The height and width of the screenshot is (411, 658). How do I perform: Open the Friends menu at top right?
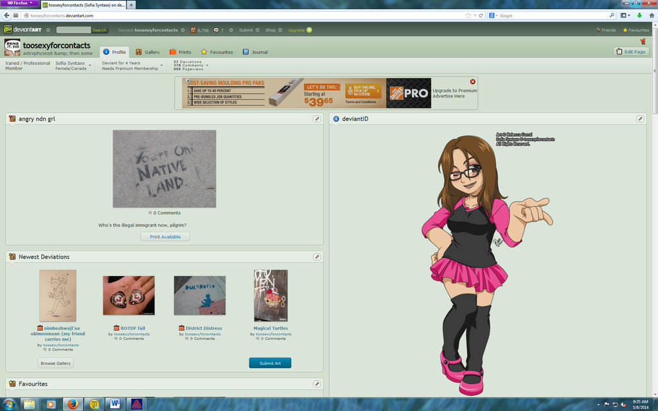pos(606,30)
